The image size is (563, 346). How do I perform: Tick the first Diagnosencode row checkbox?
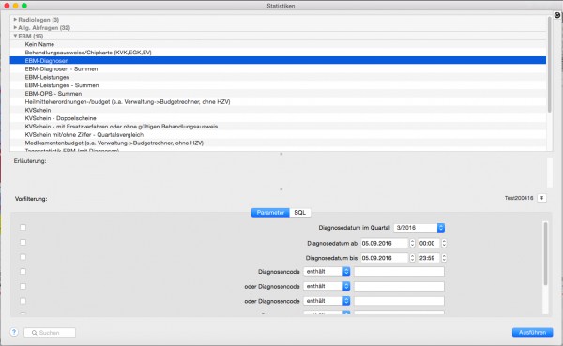point(23,271)
